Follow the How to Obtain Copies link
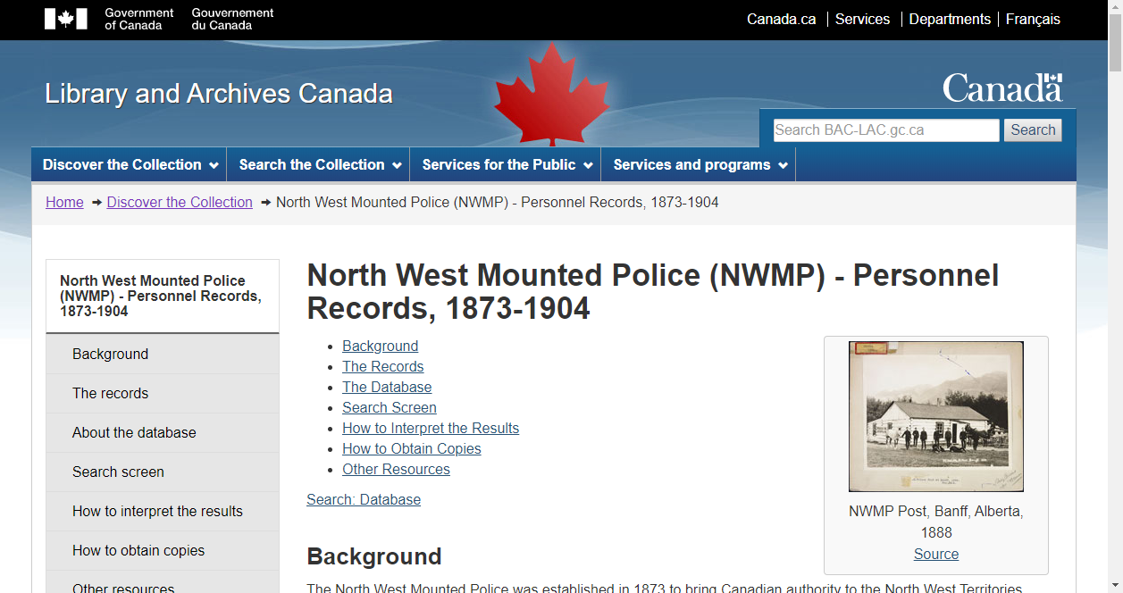The height and width of the screenshot is (593, 1123). [411, 448]
